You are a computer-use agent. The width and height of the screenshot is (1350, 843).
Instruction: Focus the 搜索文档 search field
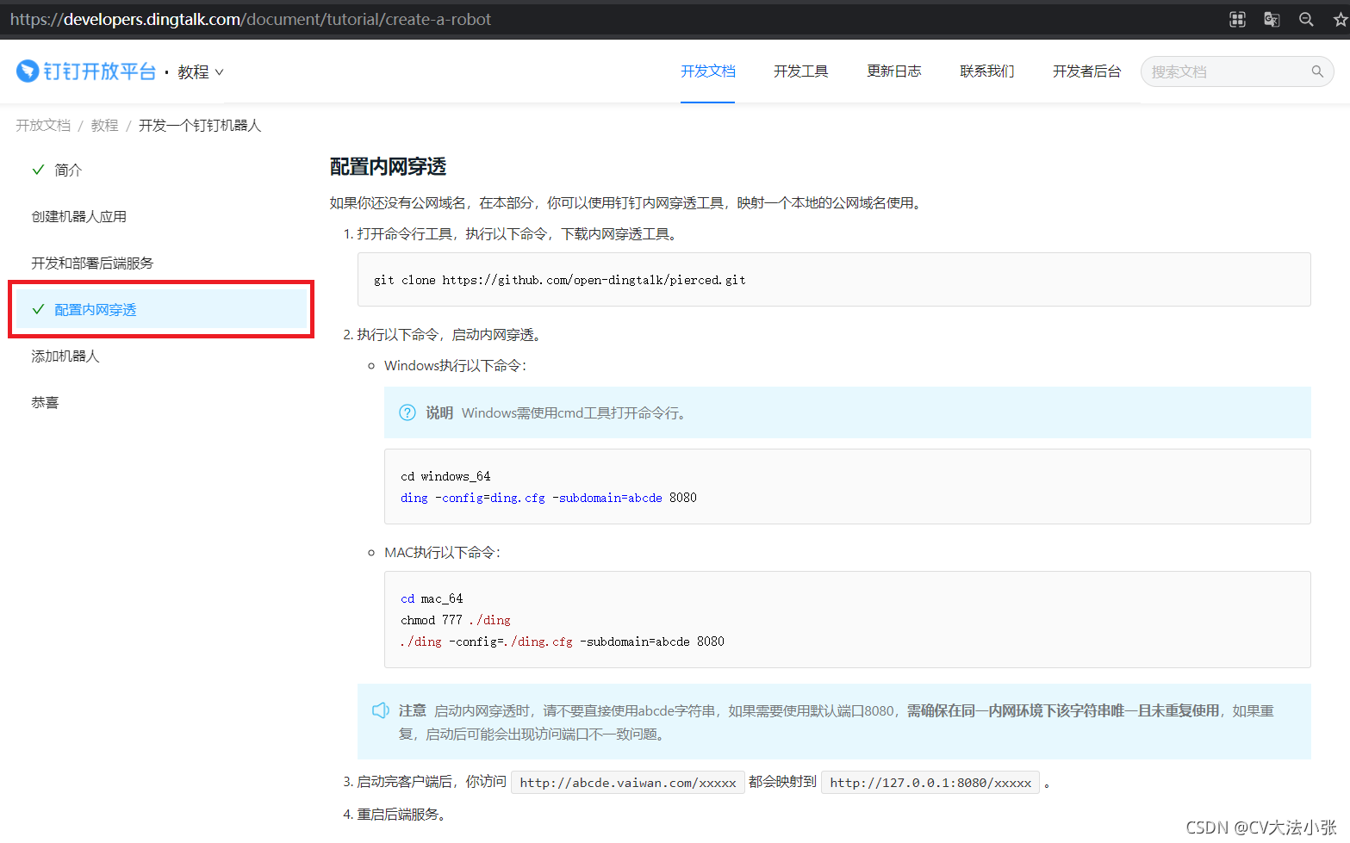pos(1237,71)
